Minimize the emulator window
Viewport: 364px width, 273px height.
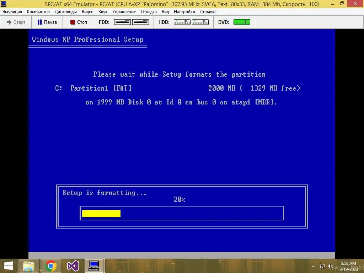pos(333,4)
